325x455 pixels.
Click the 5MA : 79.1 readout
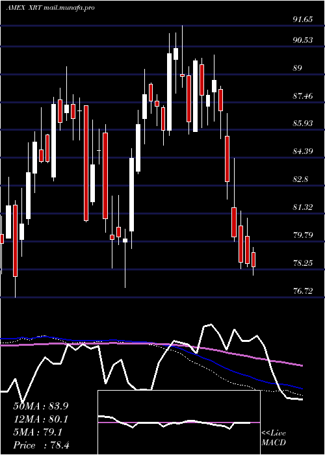point(38,433)
